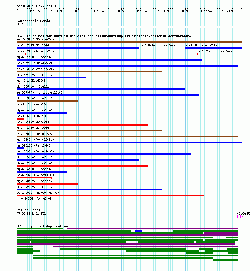This screenshot has height=271, width=250.
Task: Click the blue dgv4861n100 gain bar
Action: [x=109, y=60]
